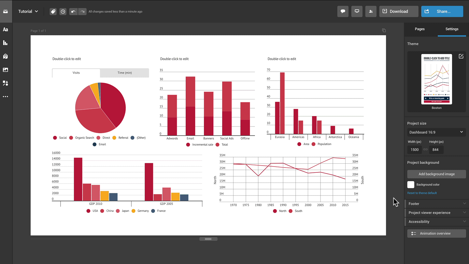Toggle the Population legend series

tap(321, 144)
